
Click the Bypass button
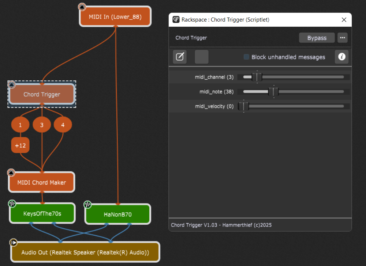pos(317,38)
